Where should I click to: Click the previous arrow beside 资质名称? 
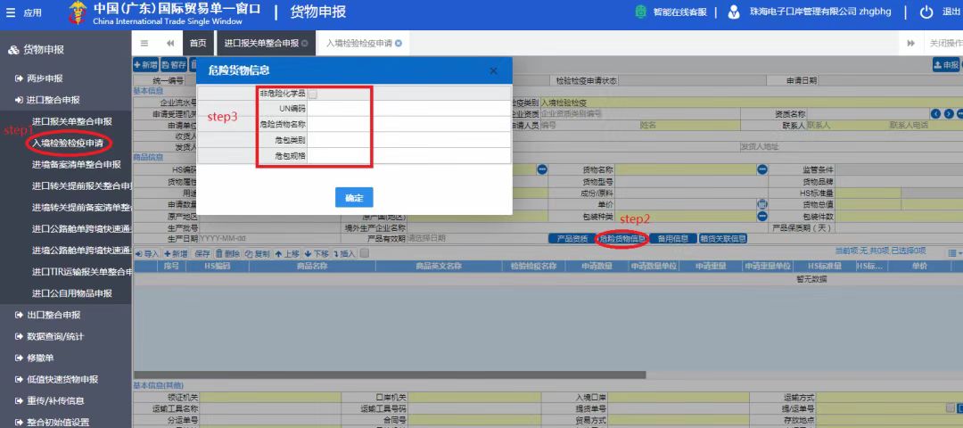(x=936, y=114)
